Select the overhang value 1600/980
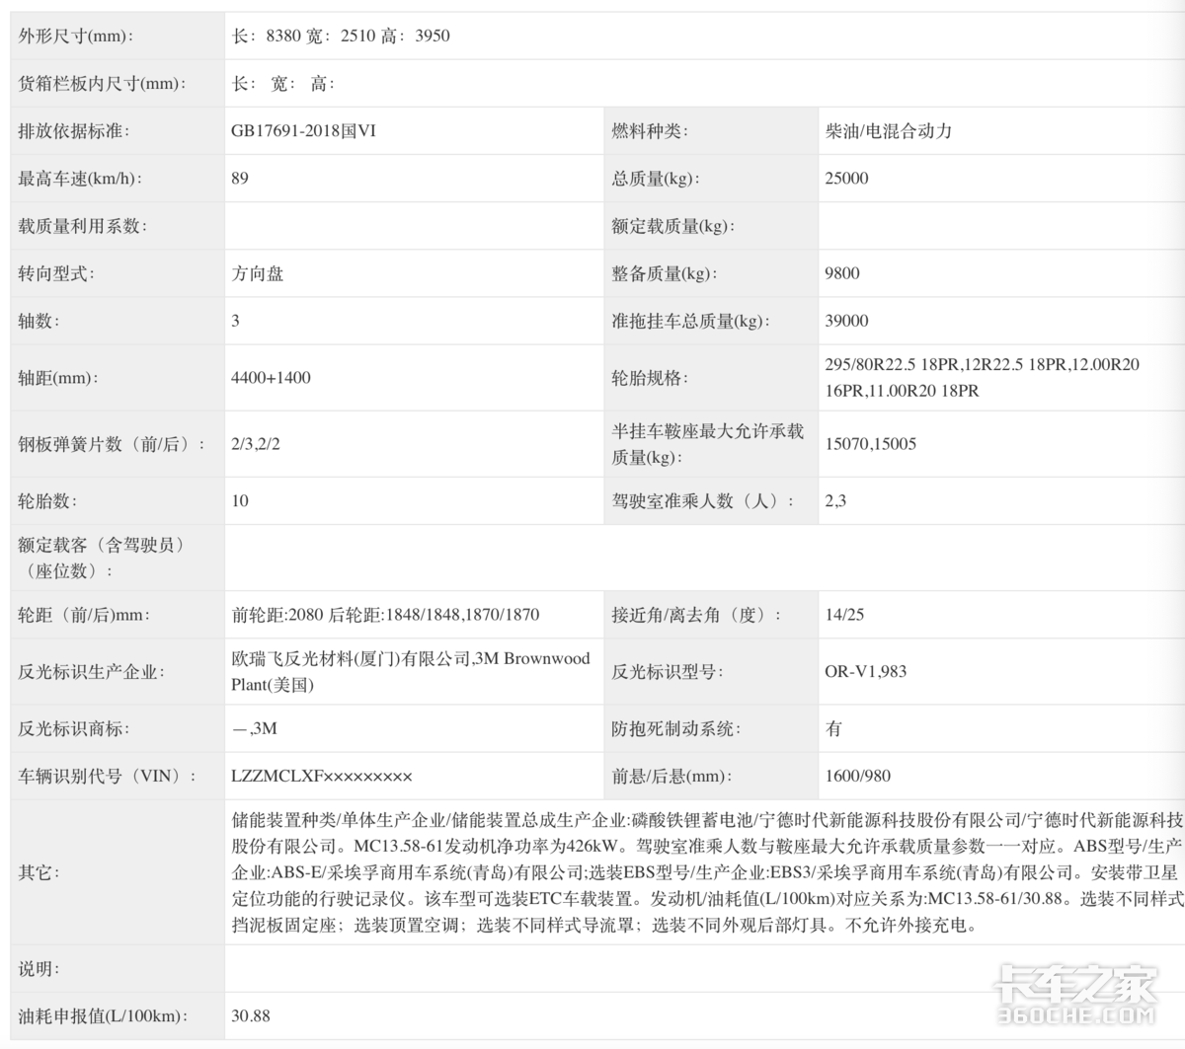This screenshot has width=1185, height=1049. pos(857,777)
